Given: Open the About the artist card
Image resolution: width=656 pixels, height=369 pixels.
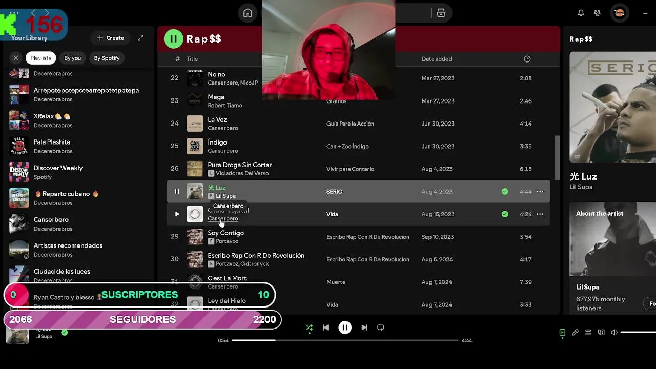Looking at the screenshot, I should (x=612, y=258).
